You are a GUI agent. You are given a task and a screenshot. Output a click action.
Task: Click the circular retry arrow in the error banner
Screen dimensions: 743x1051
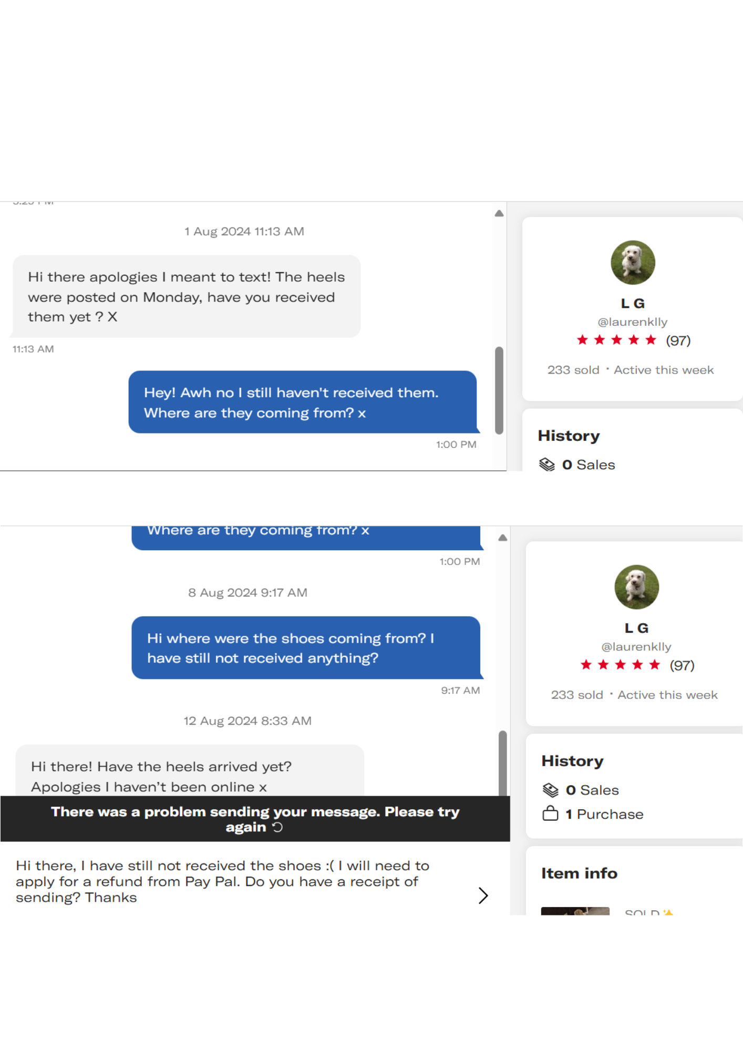tap(278, 827)
